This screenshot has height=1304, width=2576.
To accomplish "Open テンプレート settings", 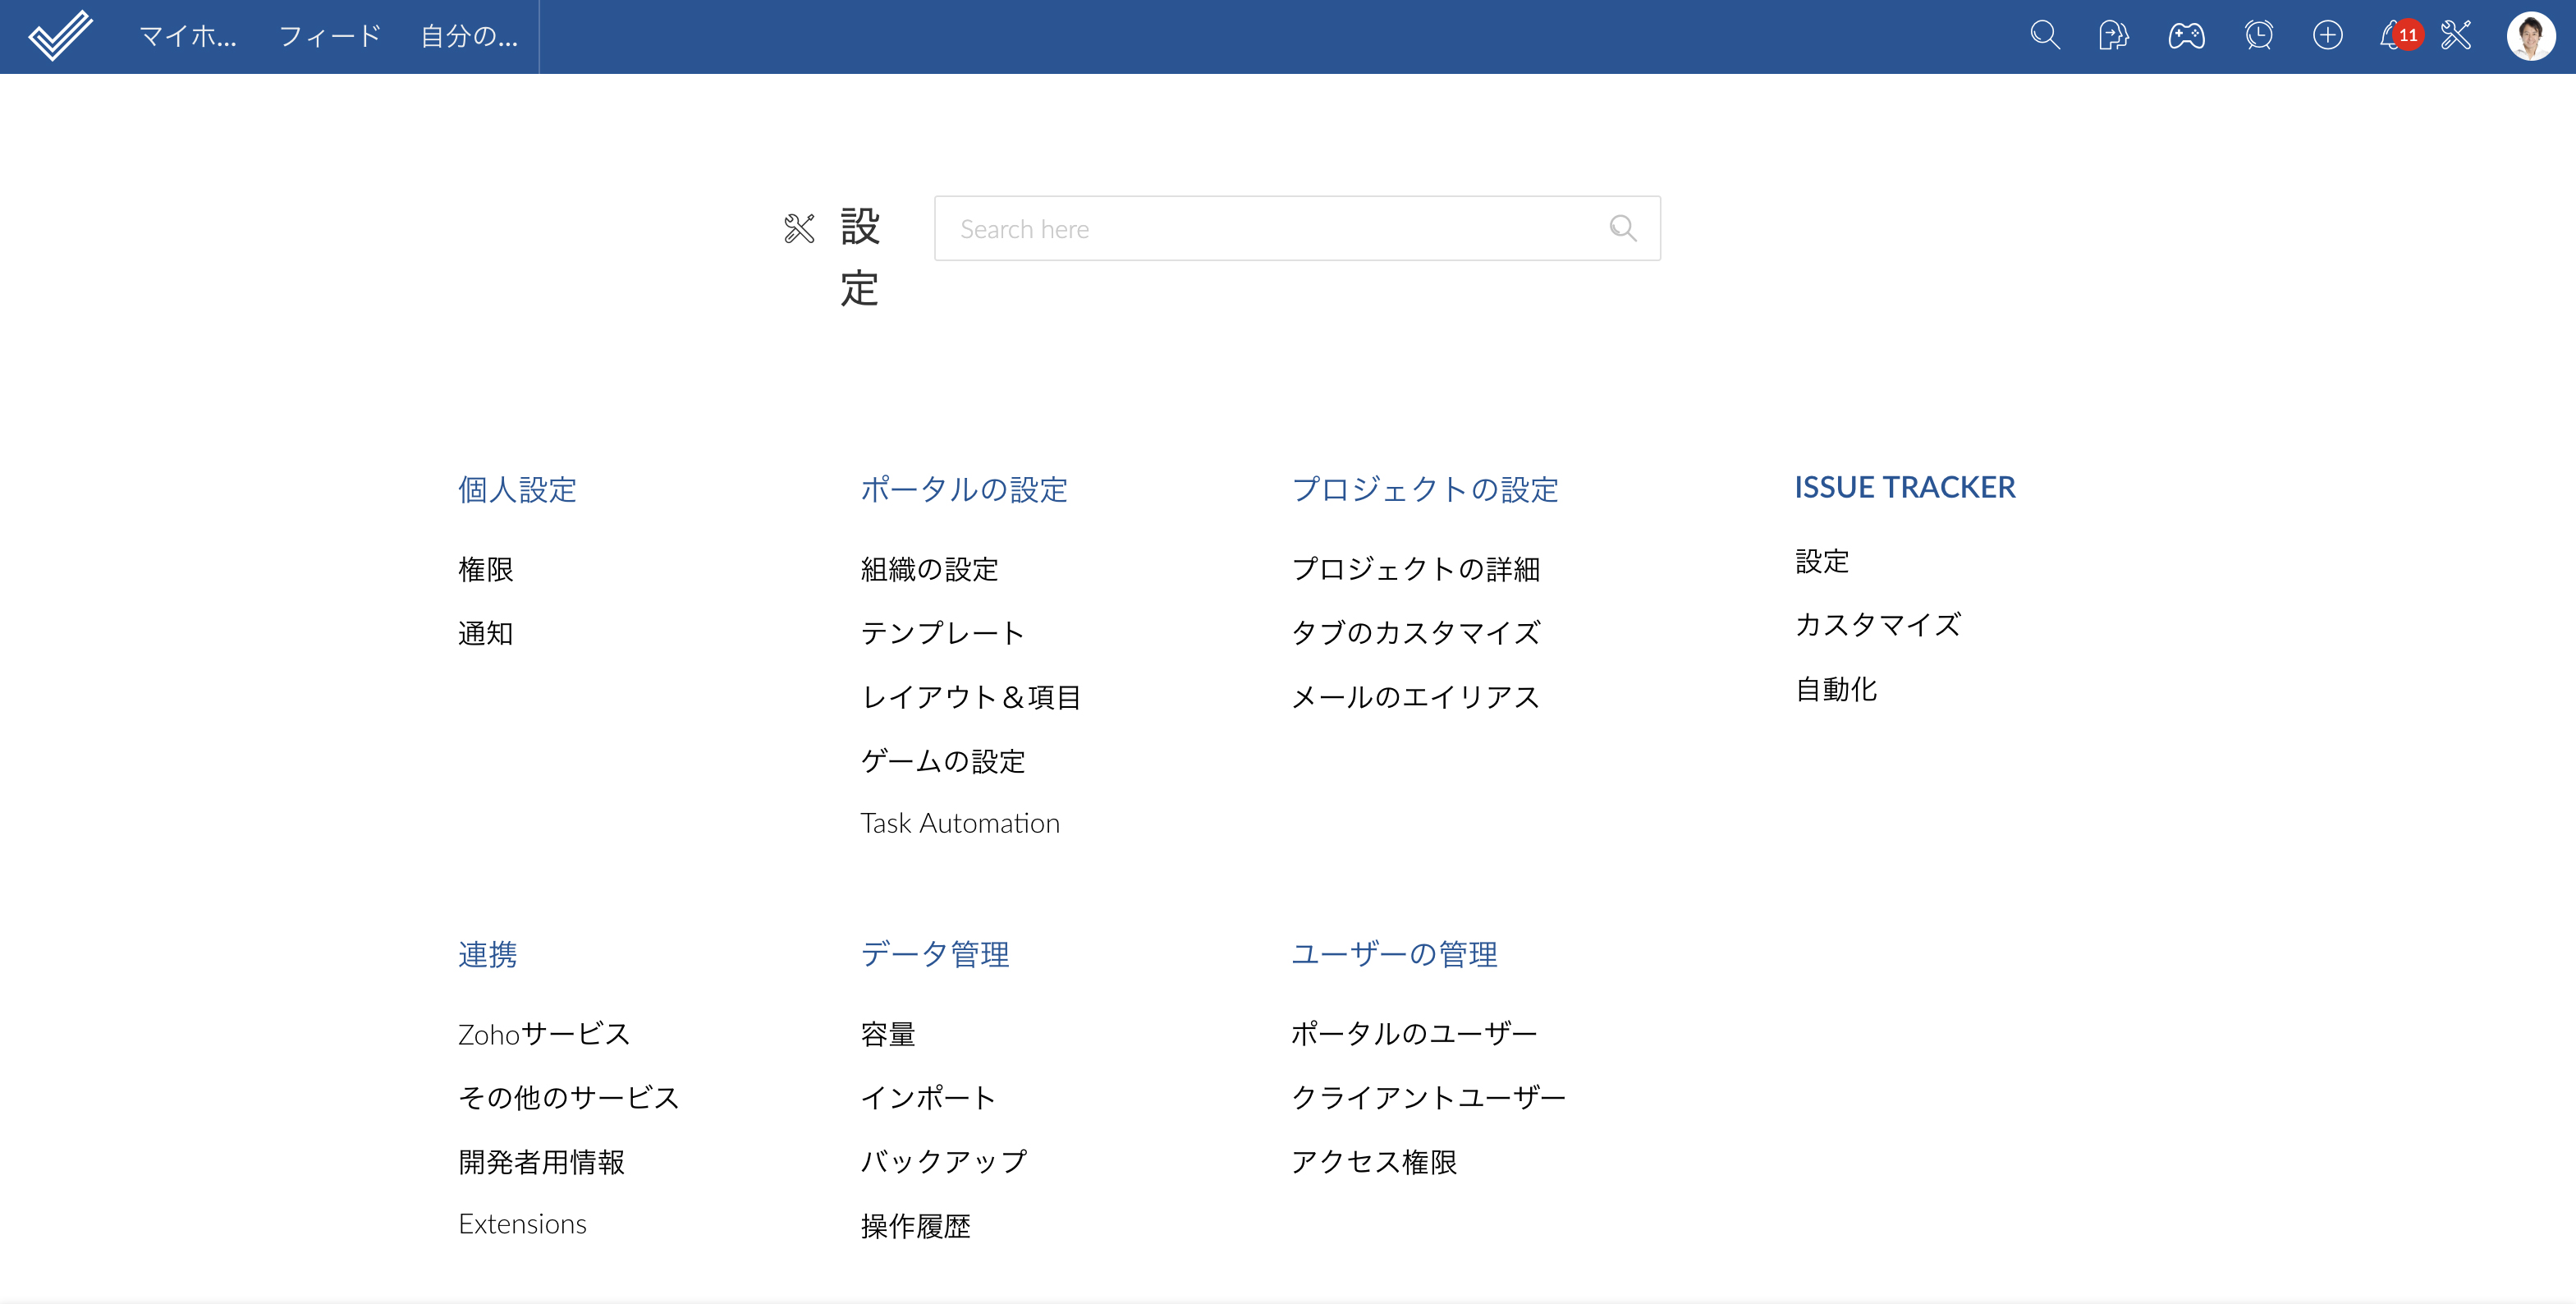I will (x=943, y=633).
